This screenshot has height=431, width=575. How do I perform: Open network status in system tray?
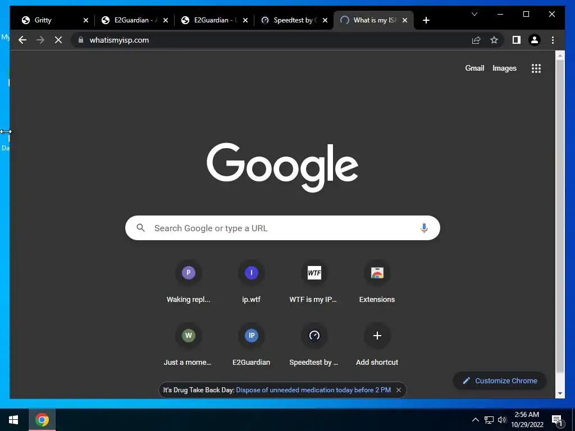(489, 420)
